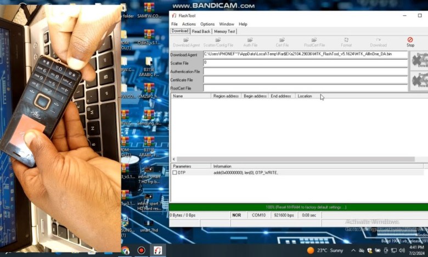Switch to the Read Back tab
Viewport: 428px width, 257px height.
(201, 31)
